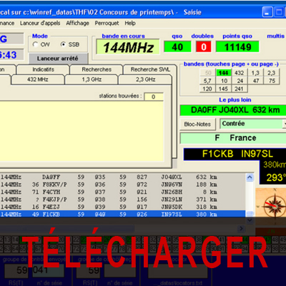Click the compass rose heading image
Viewport: 286px width, 286px height.
tap(272, 203)
